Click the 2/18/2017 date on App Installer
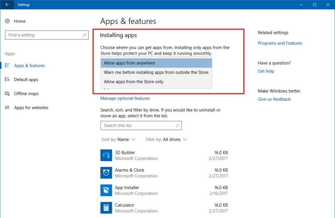The height and width of the screenshot is (218, 335). coord(218,193)
